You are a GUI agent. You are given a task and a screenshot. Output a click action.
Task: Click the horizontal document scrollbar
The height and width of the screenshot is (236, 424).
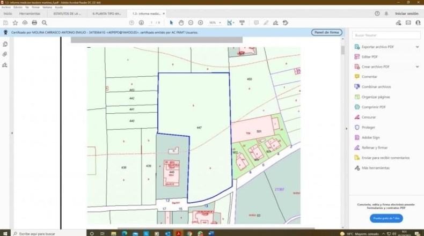[216, 228]
